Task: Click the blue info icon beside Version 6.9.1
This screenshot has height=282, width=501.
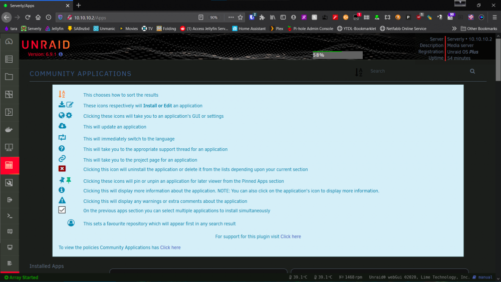Action: tap(61, 54)
